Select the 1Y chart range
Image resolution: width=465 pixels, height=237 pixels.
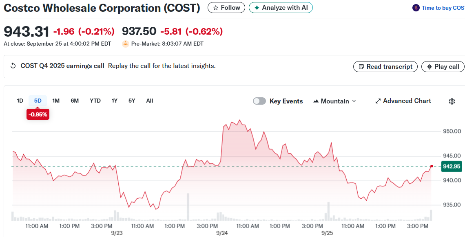(x=115, y=101)
